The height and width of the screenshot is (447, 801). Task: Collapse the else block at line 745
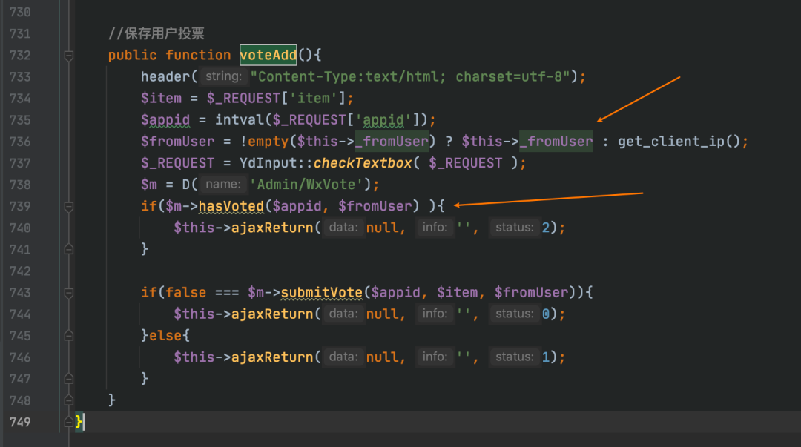tap(69, 335)
